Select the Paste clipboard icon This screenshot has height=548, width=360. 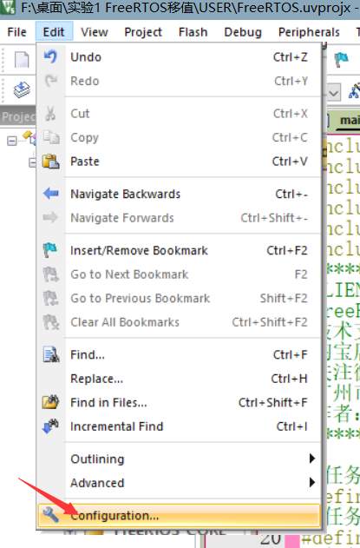click(50, 162)
